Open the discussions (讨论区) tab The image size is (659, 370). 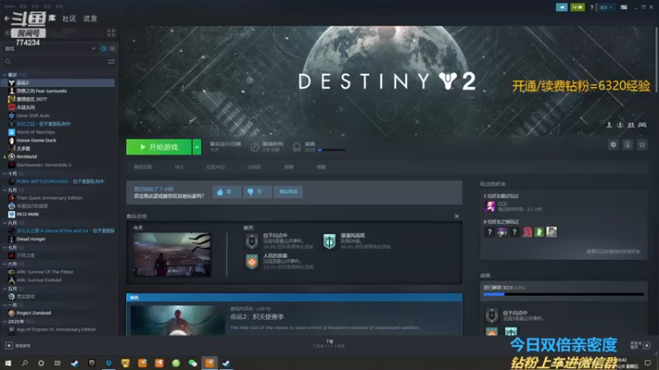(x=254, y=167)
